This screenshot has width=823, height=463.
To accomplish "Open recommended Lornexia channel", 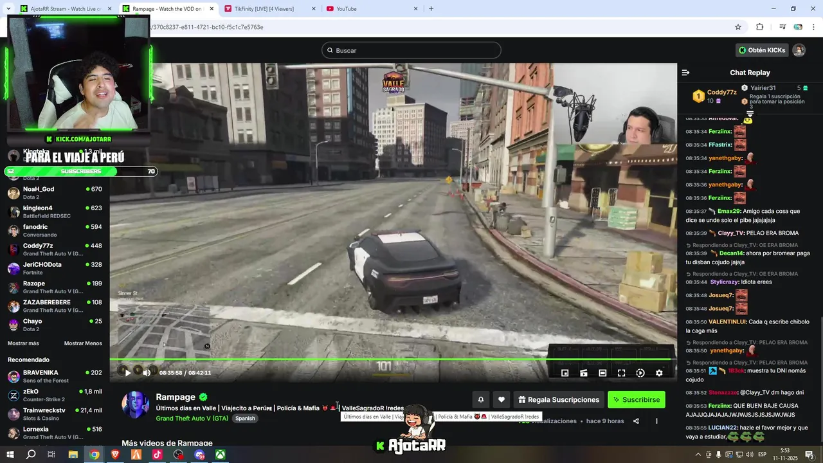I will click(x=55, y=432).
